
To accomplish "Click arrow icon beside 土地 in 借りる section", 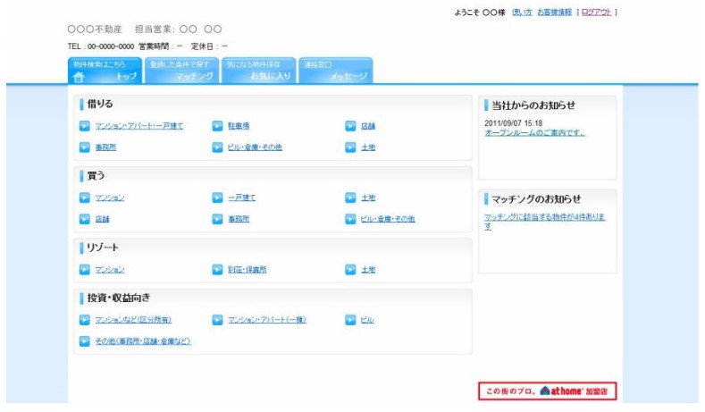I will pos(350,147).
